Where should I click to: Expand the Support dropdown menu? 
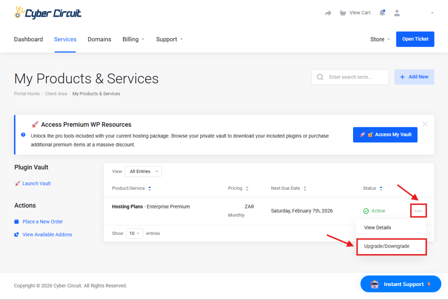(x=169, y=39)
